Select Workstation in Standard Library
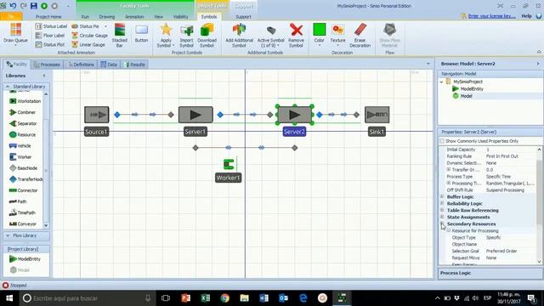This screenshot has height=306, width=544. tap(25, 101)
